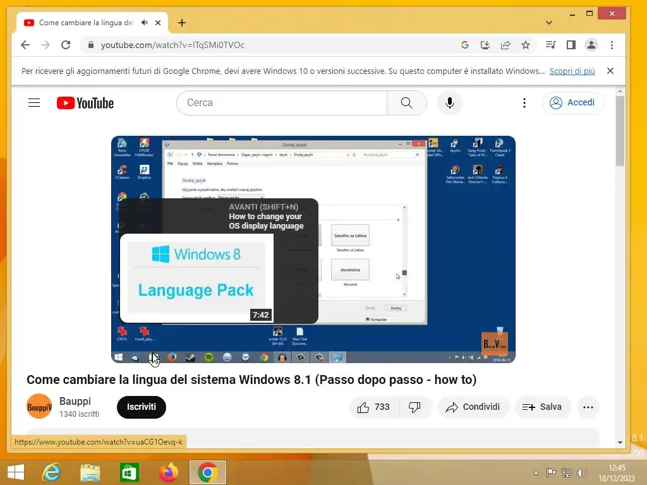
Task: Reload the YouTube page
Action: (x=66, y=45)
